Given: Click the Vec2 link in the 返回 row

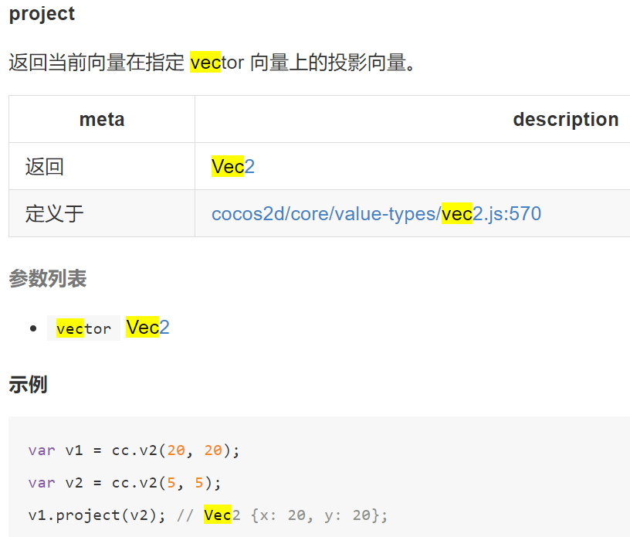Looking at the screenshot, I should pyautogui.click(x=232, y=166).
